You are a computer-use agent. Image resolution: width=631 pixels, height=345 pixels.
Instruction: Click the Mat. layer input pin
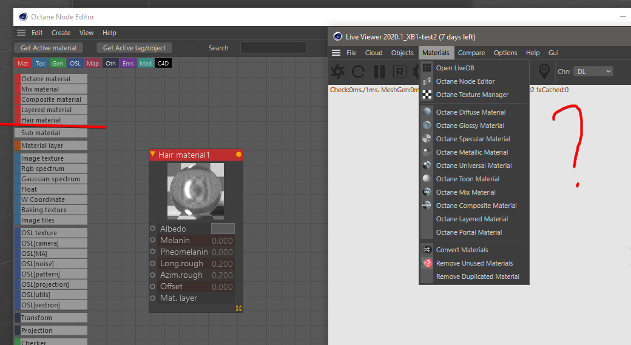click(152, 298)
